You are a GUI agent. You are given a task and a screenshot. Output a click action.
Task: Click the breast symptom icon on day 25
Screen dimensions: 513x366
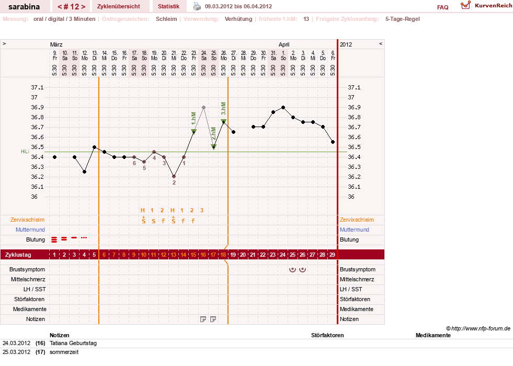pyautogui.click(x=292, y=269)
